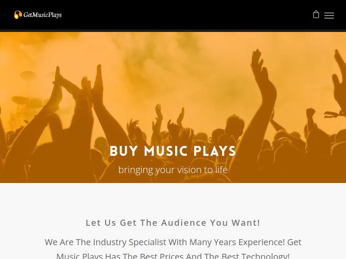Click the tall raised arm silhouette in hero
This screenshot has height=259, width=346.
262,92
